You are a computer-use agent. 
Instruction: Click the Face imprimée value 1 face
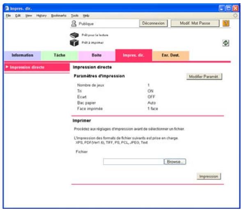[x=153, y=109]
